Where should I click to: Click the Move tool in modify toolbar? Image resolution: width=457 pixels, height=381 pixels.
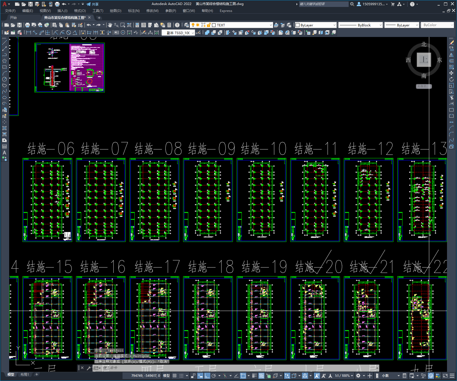(x=451, y=73)
